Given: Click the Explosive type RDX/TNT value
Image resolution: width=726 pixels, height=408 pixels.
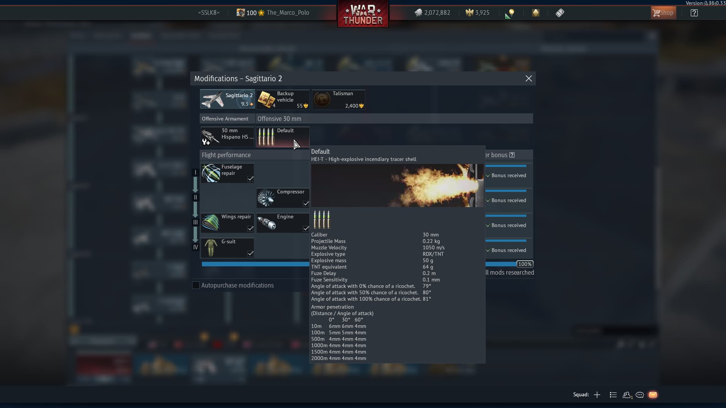Looking at the screenshot, I should point(433,254).
